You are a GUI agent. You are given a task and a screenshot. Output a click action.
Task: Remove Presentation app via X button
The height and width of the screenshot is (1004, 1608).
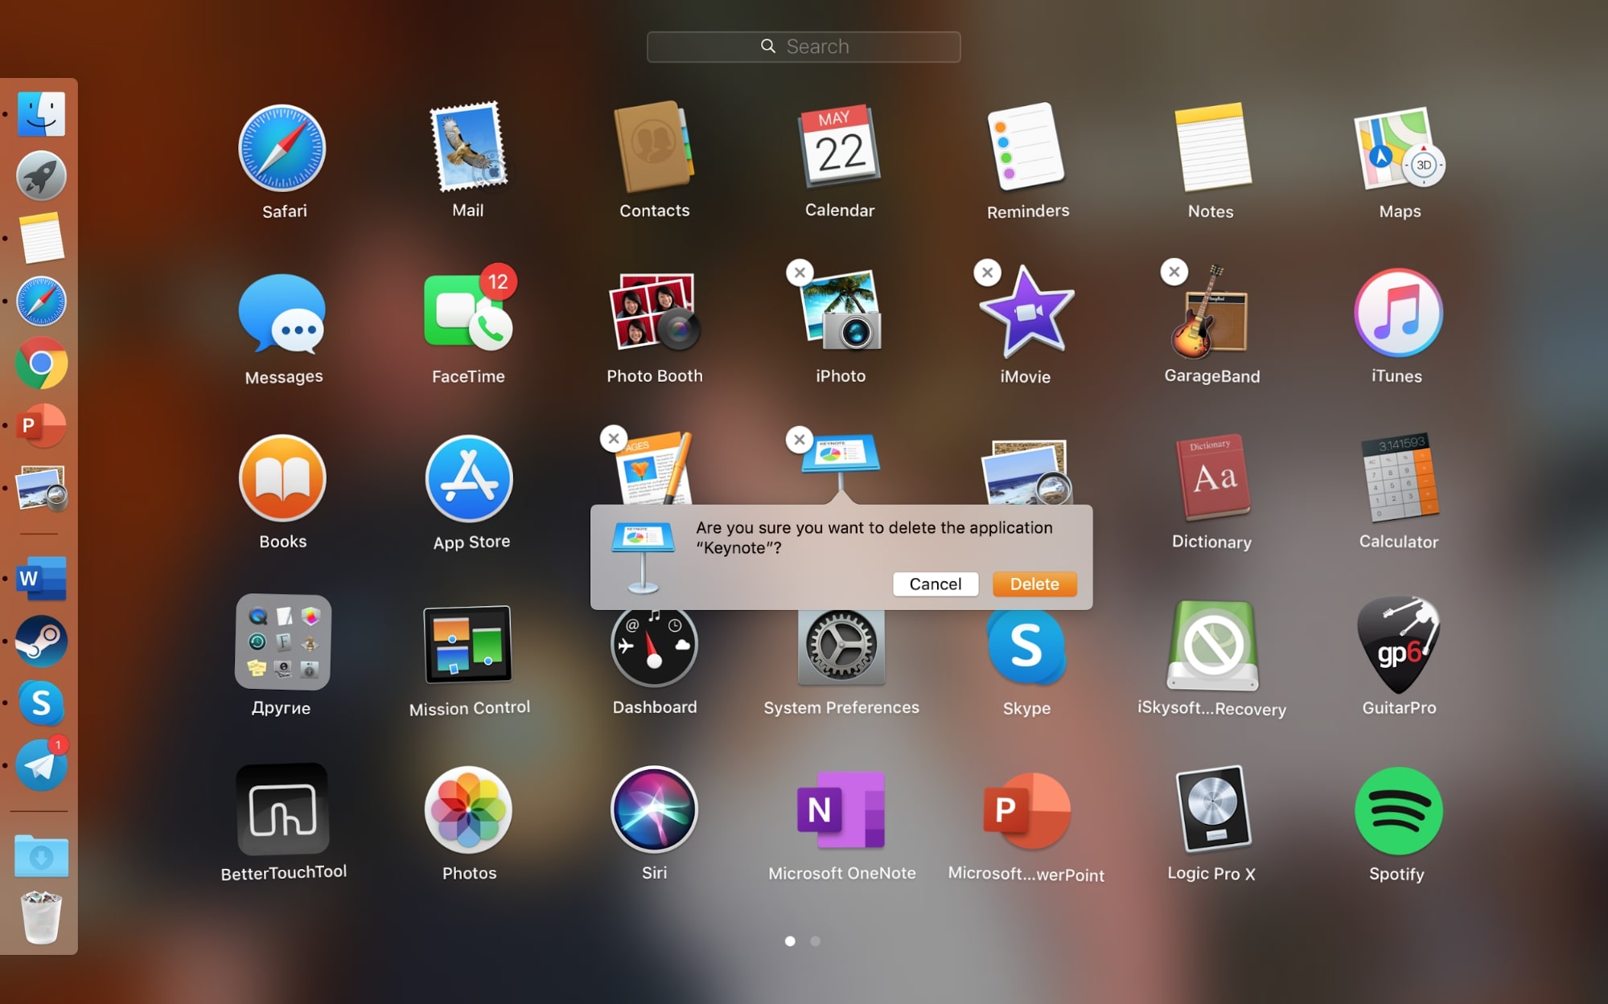click(798, 437)
